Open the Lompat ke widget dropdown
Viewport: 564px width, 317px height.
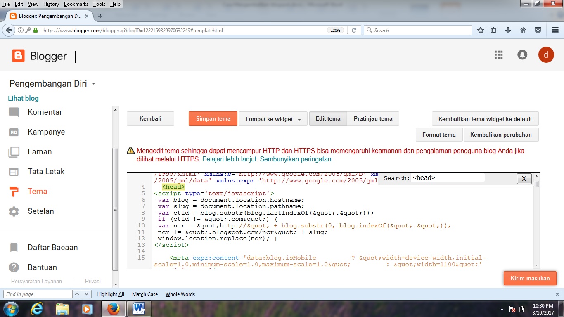[273, 119]
